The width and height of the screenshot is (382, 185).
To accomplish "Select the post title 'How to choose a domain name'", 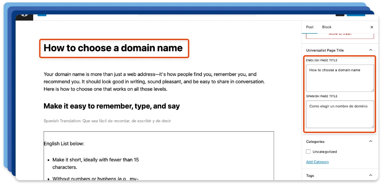I will point(113,48).
